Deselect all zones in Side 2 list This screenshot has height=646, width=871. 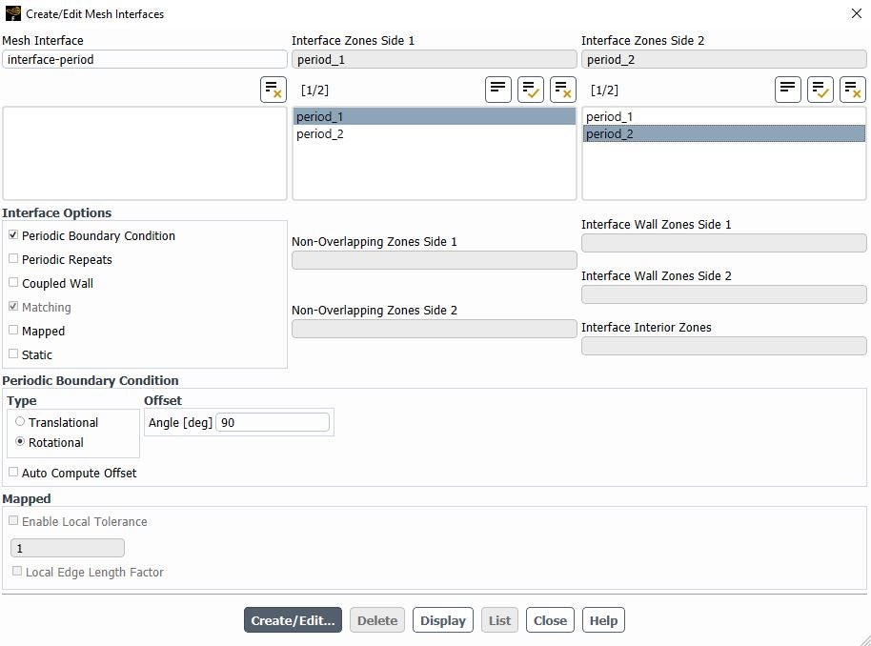853,90
